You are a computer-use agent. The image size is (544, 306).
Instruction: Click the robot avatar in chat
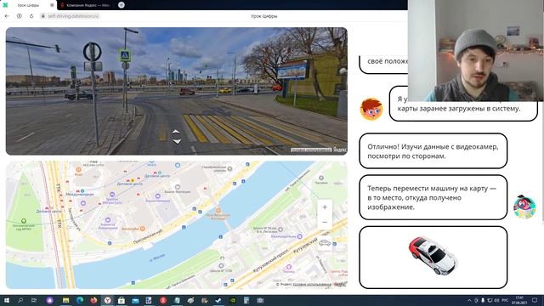pos(524,207)
